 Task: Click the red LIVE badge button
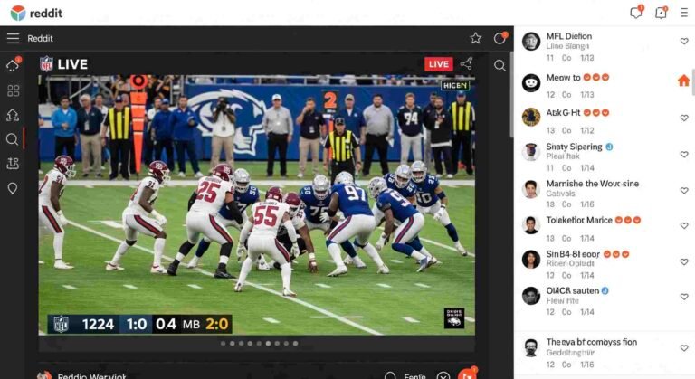pyautogui.click(x=439, y=63)
